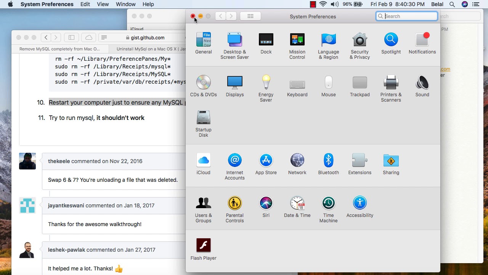Open thekeele's profile link
488x275 pixels.
[x=59, y=161]
